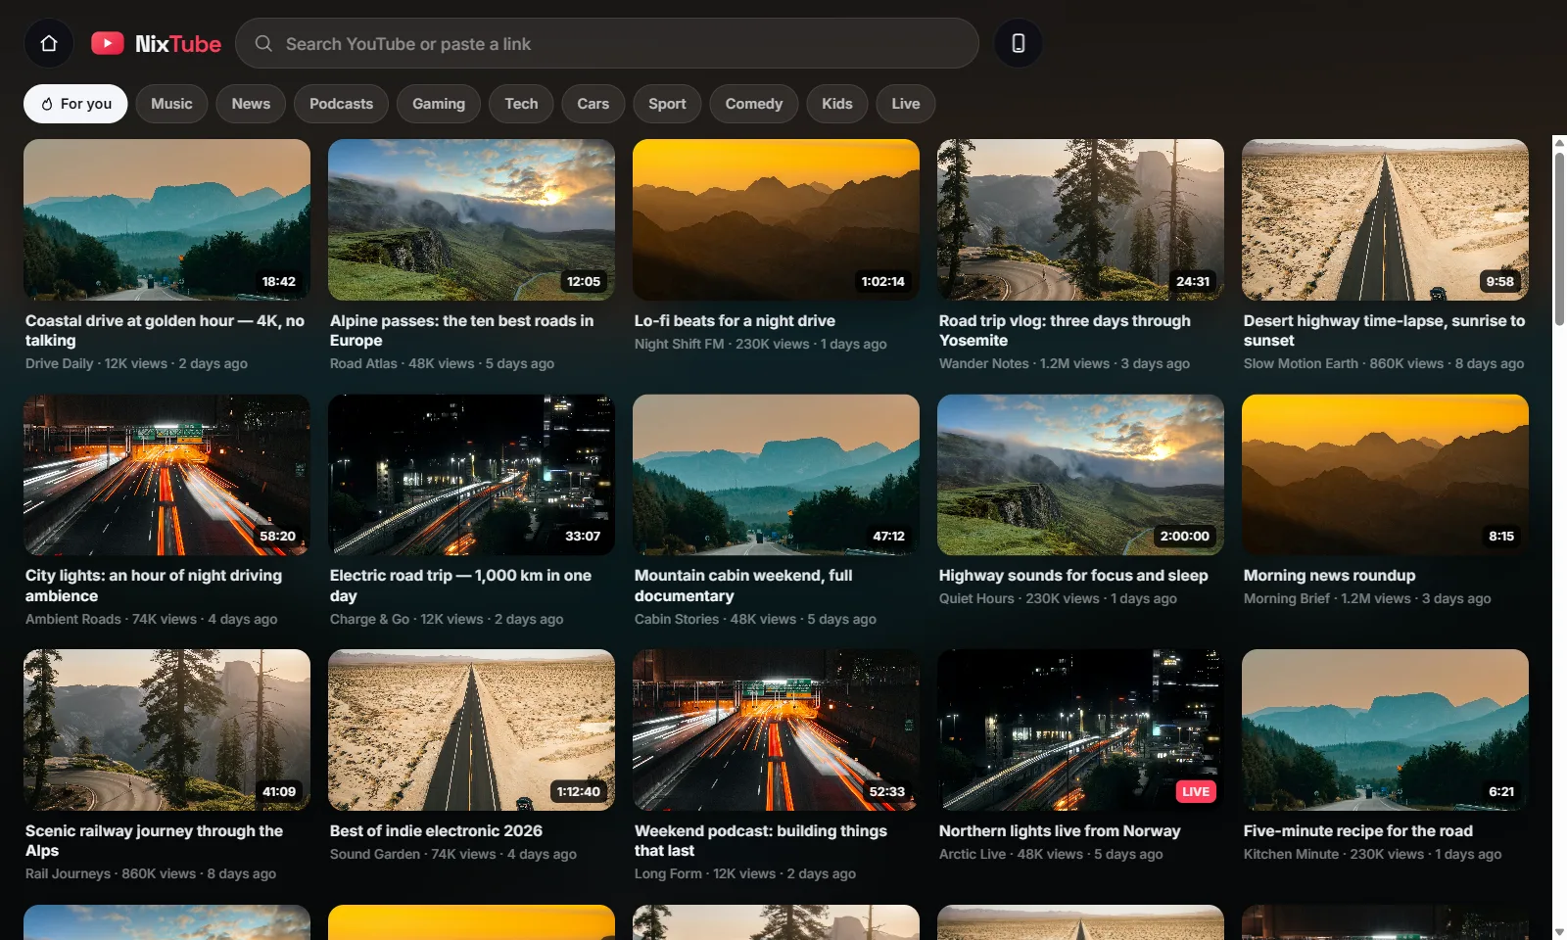Viewport: 1567px width, 940px height.
Task: Open the Live category chip
Action: pos(905,104)
